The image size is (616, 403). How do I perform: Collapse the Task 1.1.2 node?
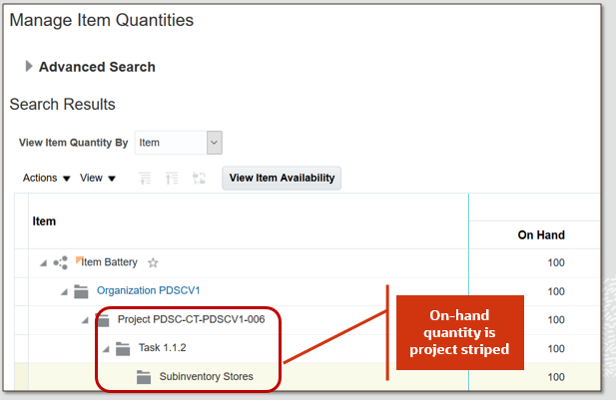106,349
